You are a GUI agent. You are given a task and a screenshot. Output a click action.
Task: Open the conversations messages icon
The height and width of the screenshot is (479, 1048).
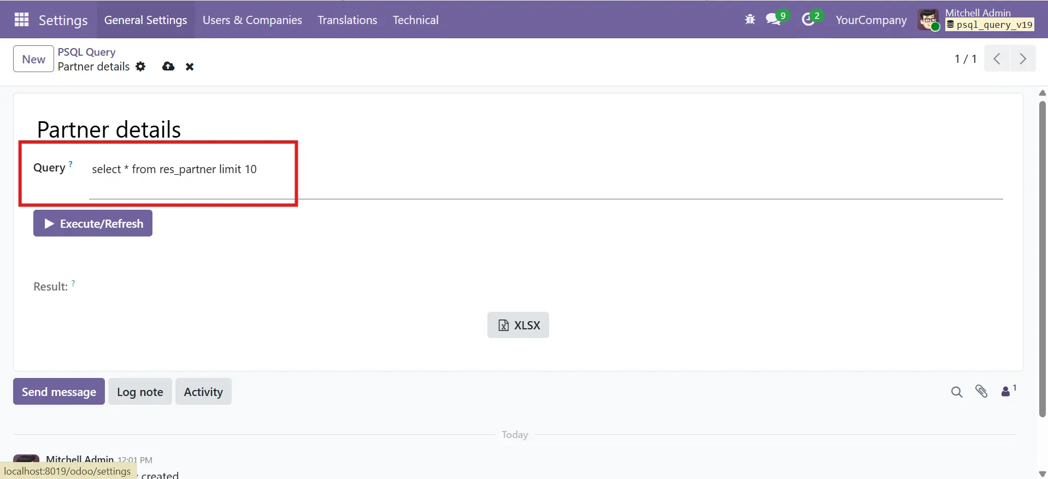(773, 20)
